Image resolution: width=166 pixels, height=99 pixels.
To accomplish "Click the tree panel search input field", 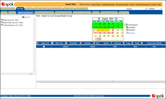I will tap(11, 17).
